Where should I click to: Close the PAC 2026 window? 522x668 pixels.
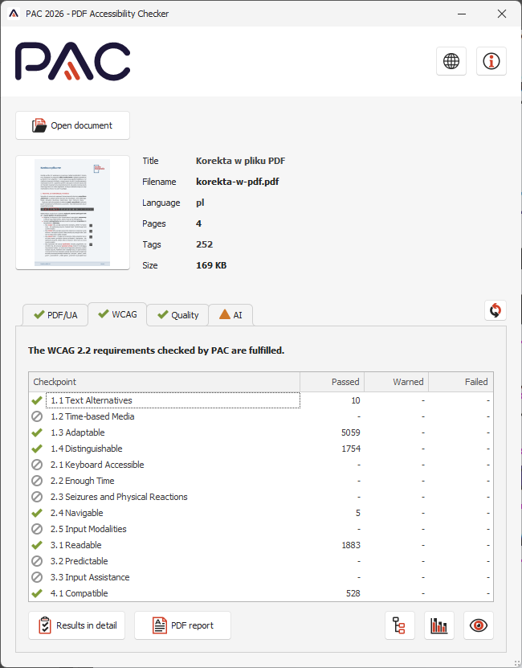[502, 14]
